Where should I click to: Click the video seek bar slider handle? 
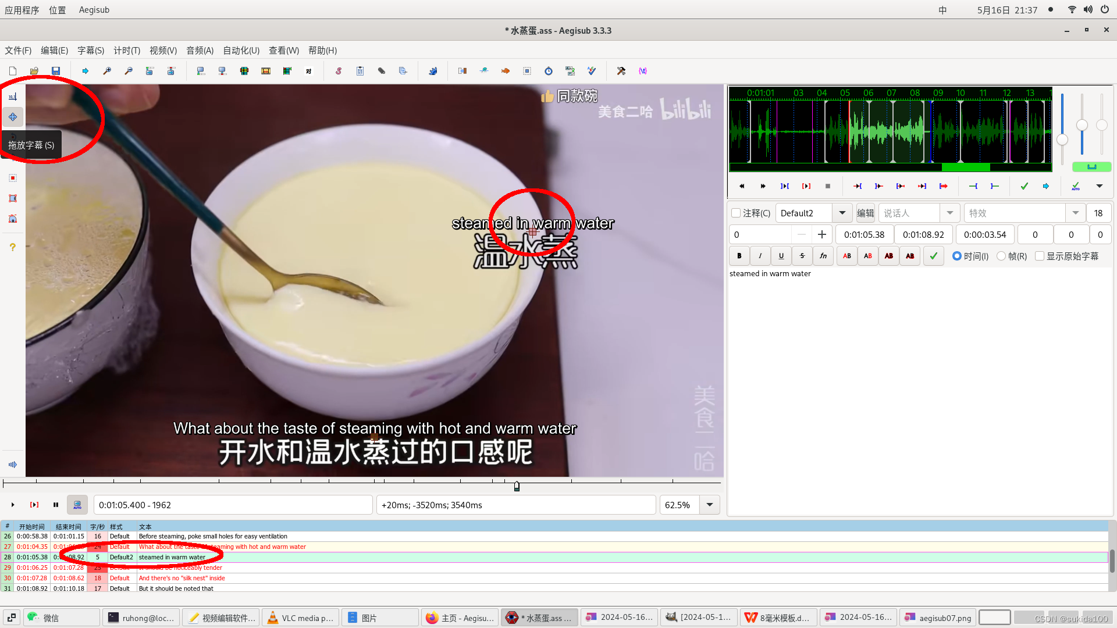point(517,486)
